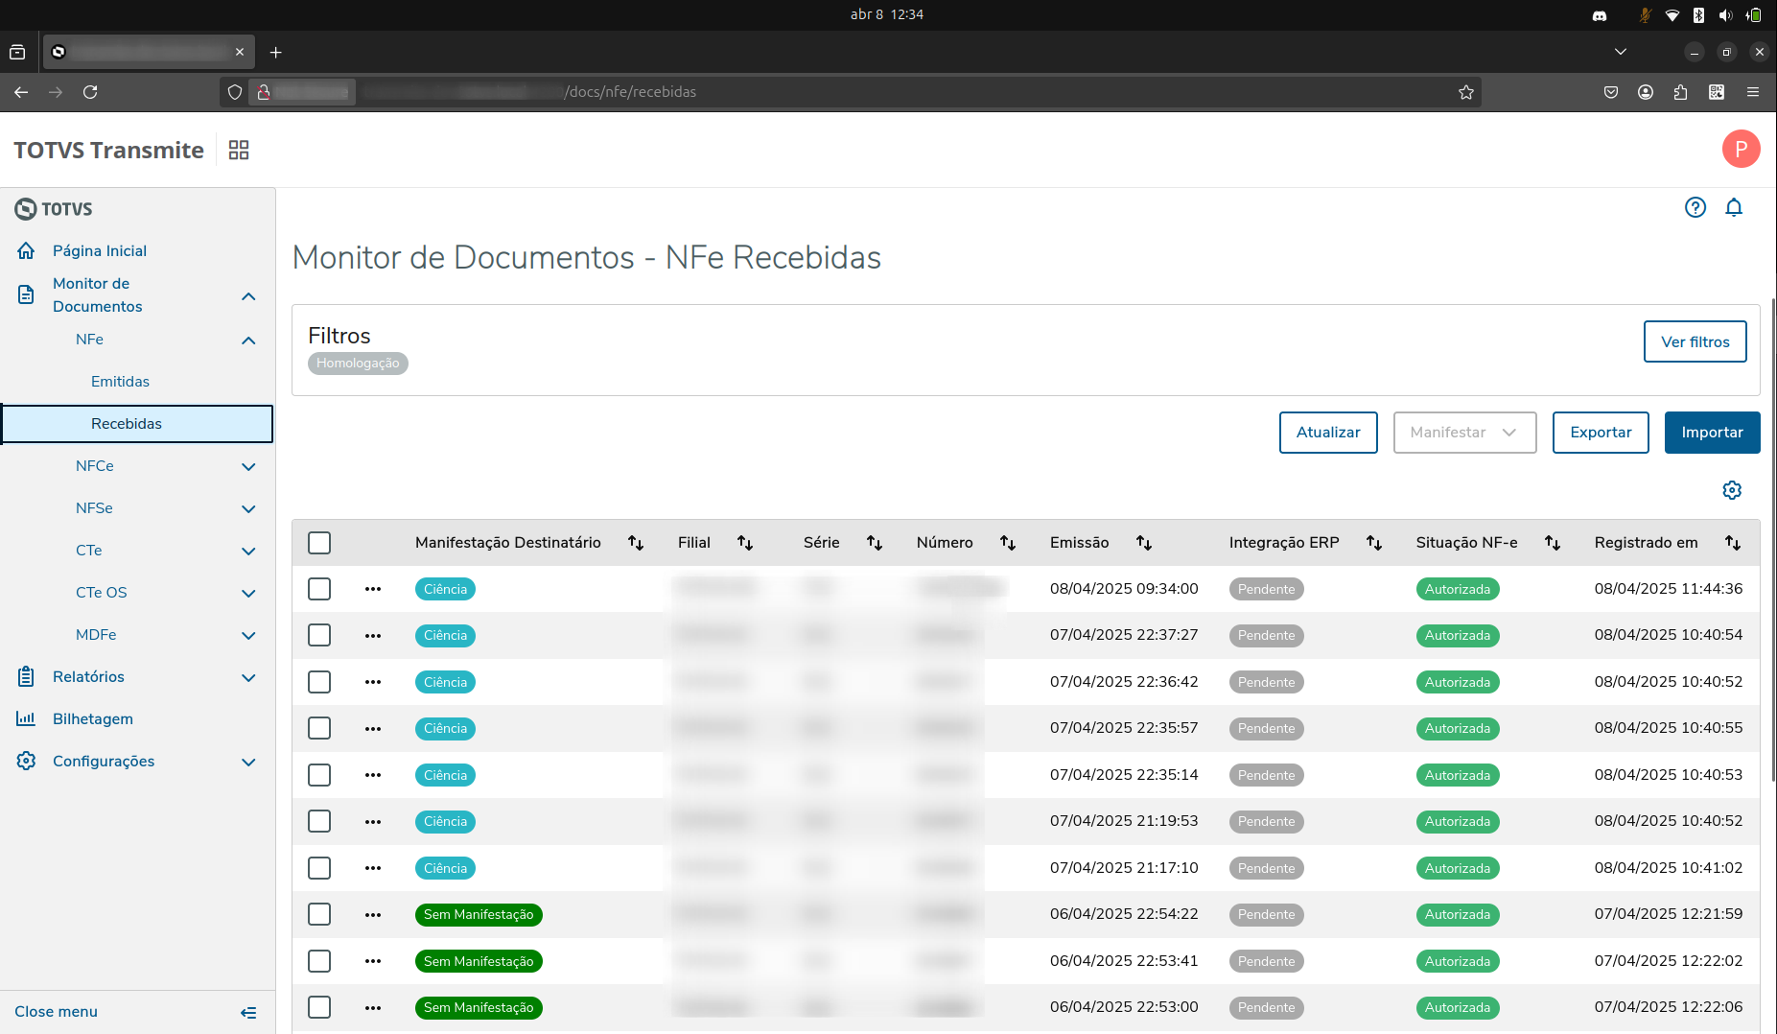Click the browser address bar

pyautogui.click(x=850, y=92)
